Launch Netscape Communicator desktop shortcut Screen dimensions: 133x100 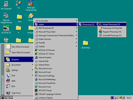coord(31,6)
